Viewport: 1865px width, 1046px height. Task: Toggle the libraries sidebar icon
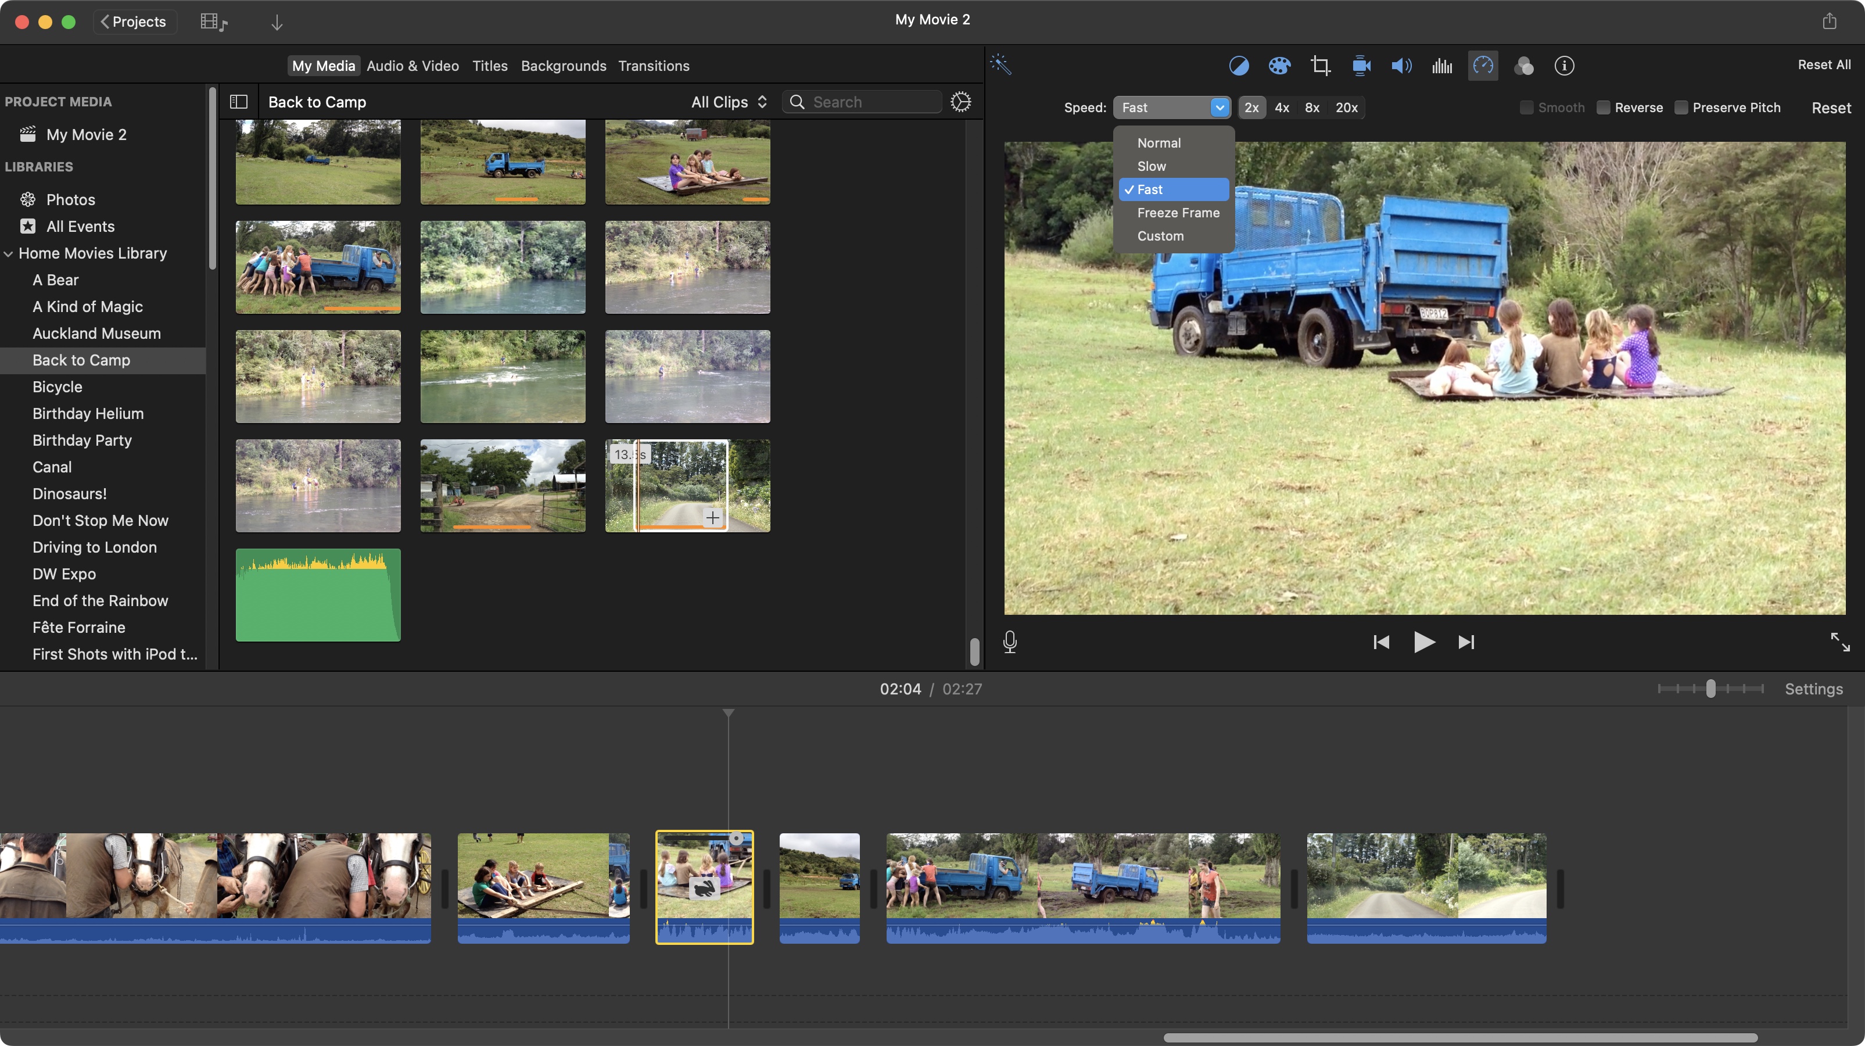pos(238,102)
